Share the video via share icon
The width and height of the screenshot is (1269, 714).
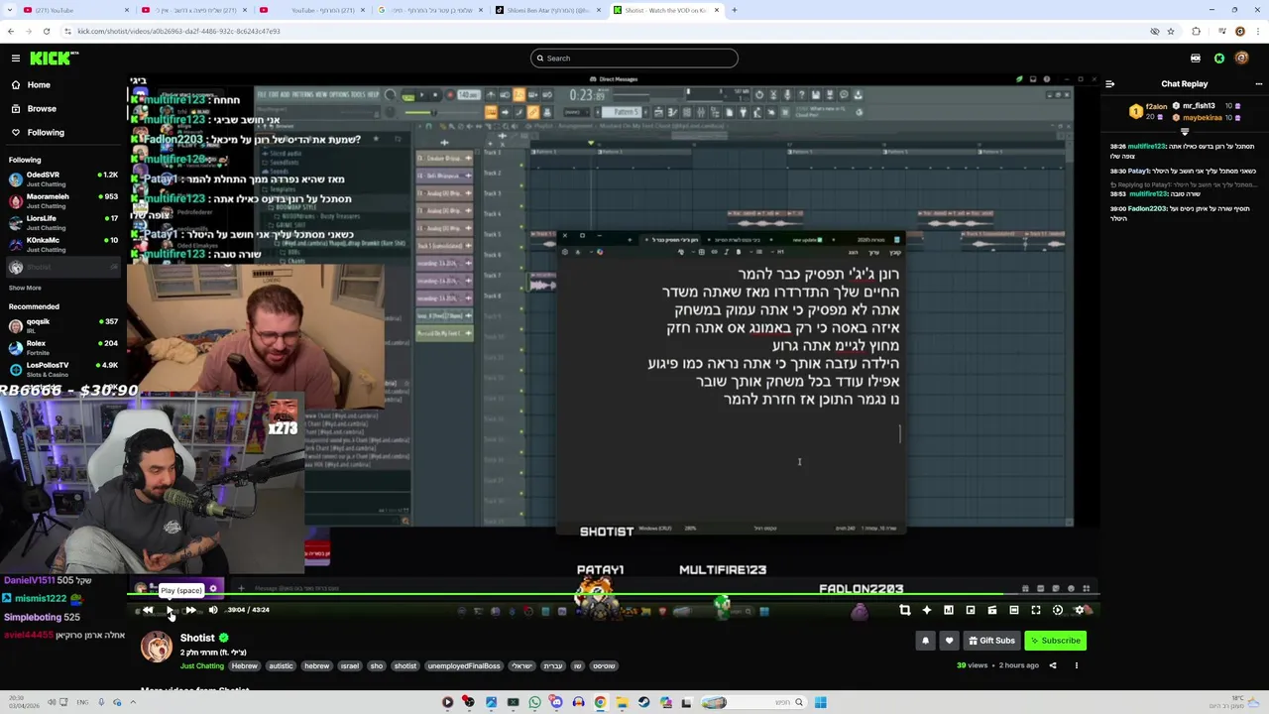tap(1053, 665)
